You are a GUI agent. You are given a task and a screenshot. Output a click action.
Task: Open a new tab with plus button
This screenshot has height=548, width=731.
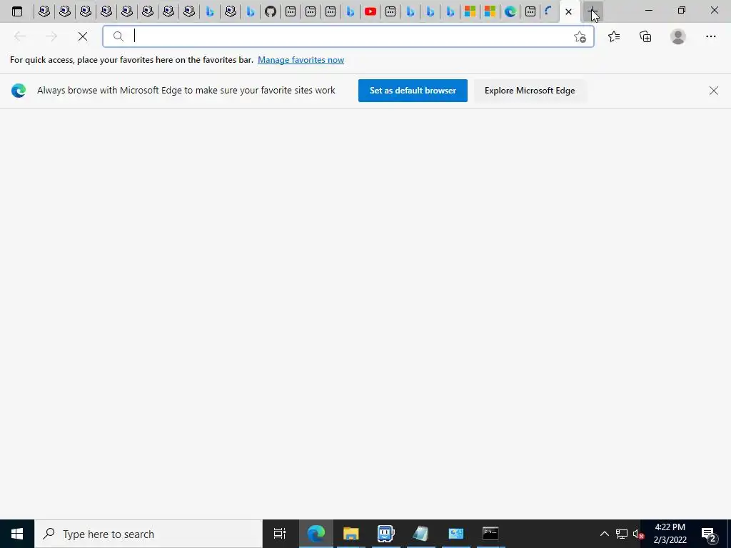[593, 11]
